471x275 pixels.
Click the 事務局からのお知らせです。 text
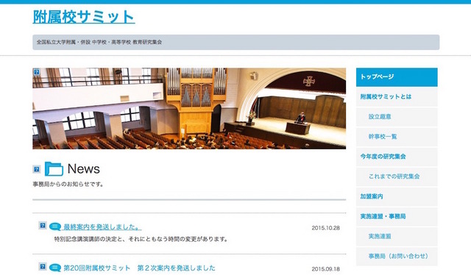coord(68,185)
